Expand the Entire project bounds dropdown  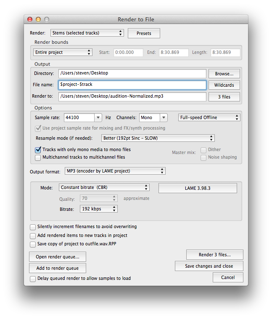(63, 53)
